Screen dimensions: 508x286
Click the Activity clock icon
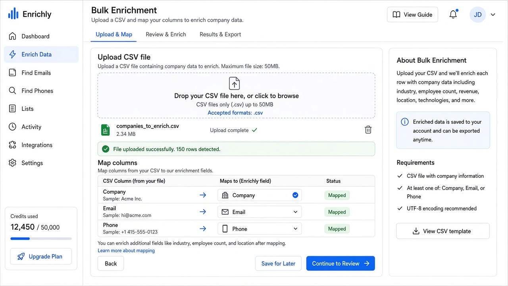click(13, 127)
